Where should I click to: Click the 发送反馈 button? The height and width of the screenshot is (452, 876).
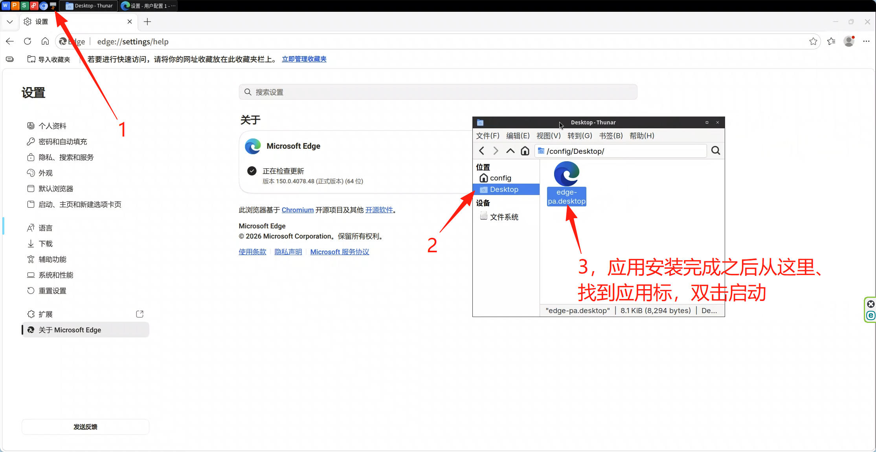(x=85, y=427)
